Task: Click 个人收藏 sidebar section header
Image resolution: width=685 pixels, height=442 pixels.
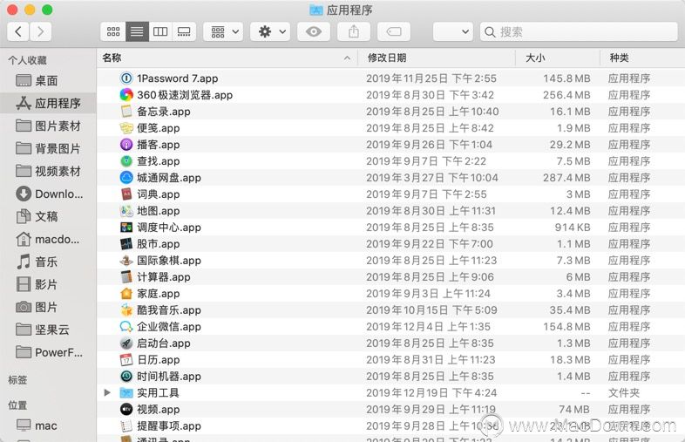Action: [27, 60]
